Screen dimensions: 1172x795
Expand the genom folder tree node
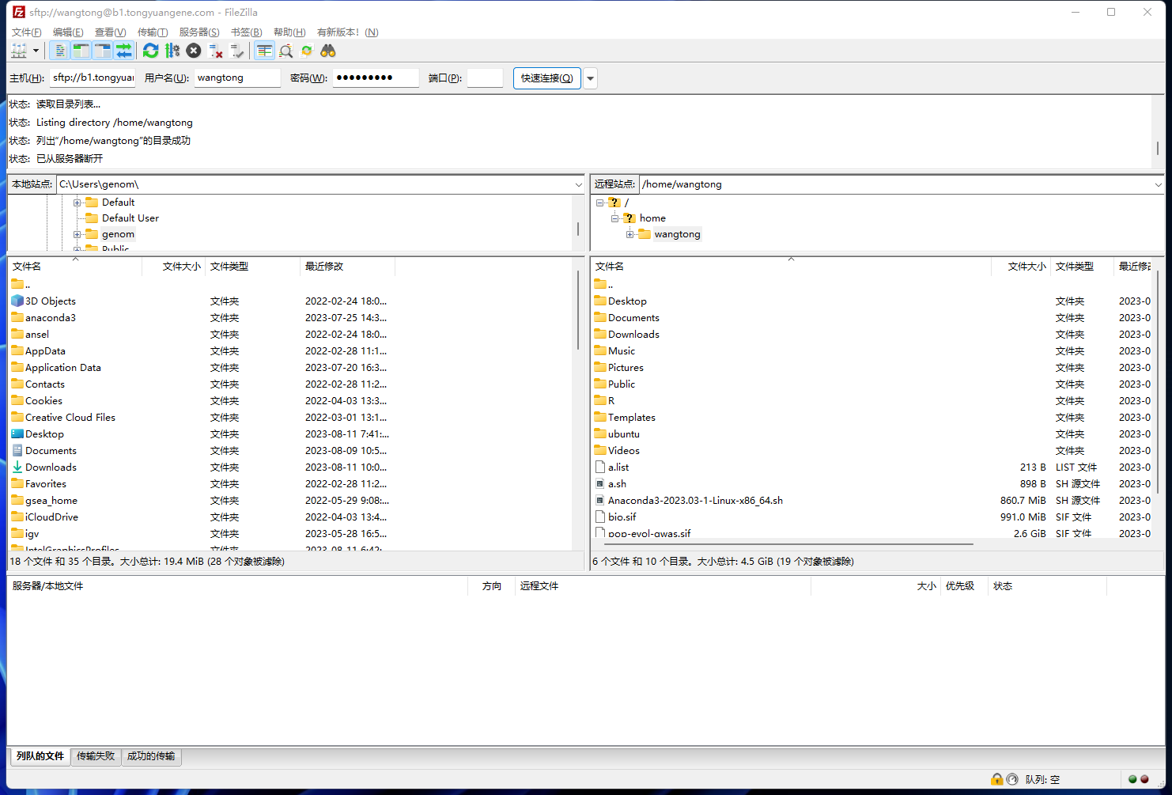78,234
